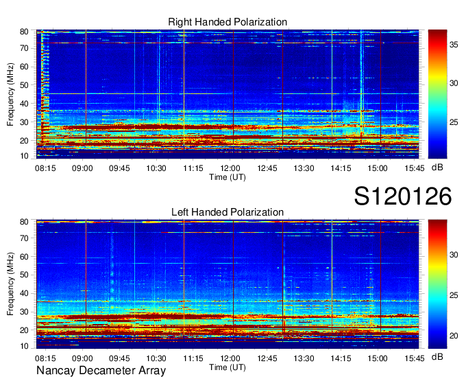Click the 25 value on Right Handed color bar
The image size is (466, 379).
(454, 122)
